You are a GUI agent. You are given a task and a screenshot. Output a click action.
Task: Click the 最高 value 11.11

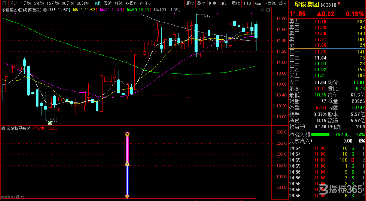[x=320, y=89]
